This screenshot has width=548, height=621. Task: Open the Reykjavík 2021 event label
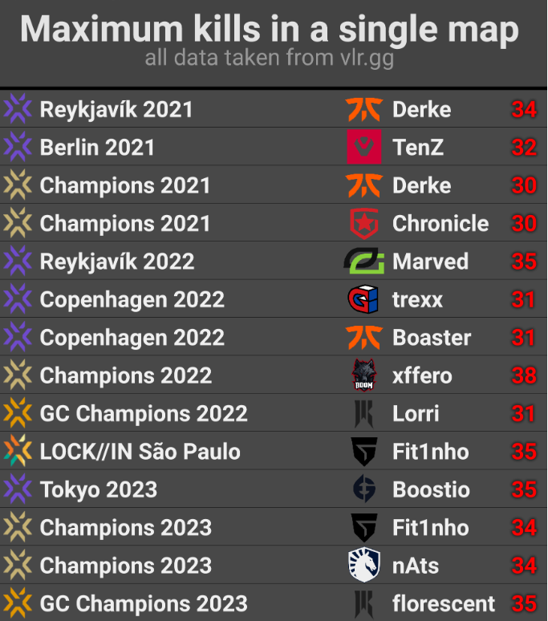coord(116,110)
